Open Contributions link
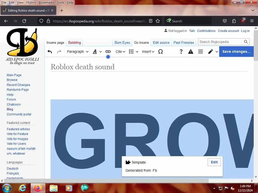Image resolution: width=258 pixels, height=193 pixels. pos(206,31)
